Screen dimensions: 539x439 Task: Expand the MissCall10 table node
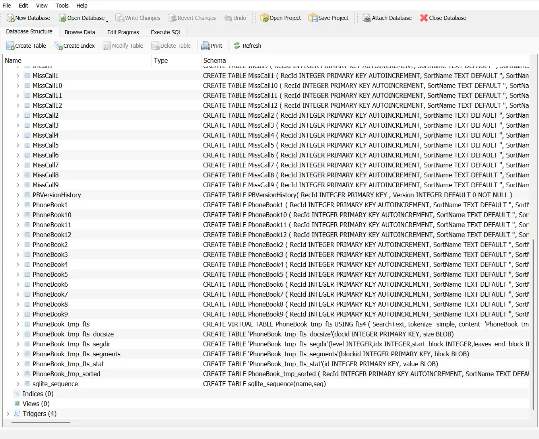click(18, 85)
